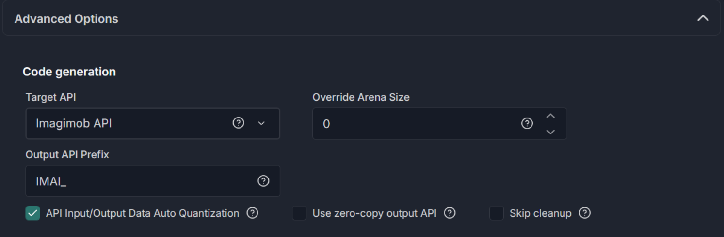Click the Override Arena Size help icon

pyautogui.click(x=527, y=123)
